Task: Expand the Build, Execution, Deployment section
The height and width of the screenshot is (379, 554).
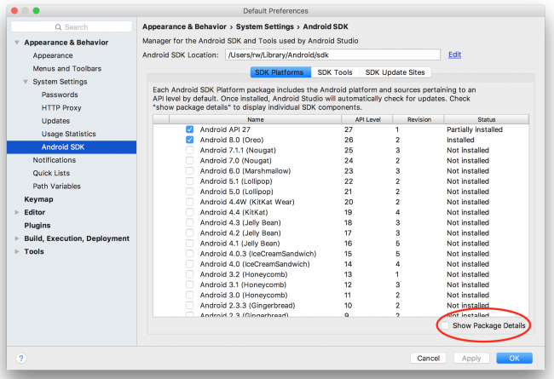Action: point(18,238)
